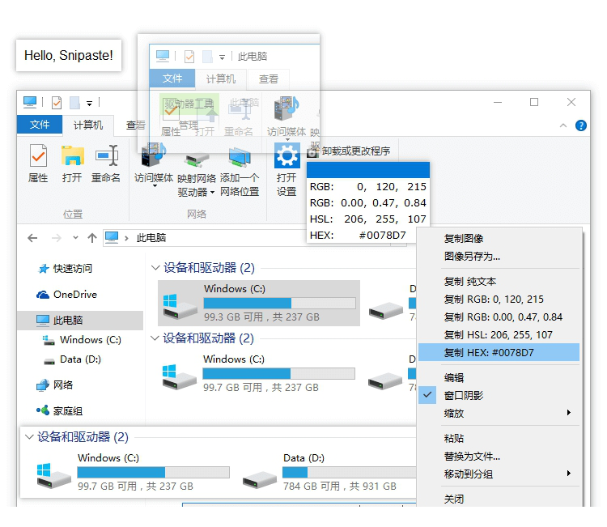Select Windows (C:) drive with 99.3 GB free
The height and width of the screenshot is (527, 607).
(x=259, y=304)
